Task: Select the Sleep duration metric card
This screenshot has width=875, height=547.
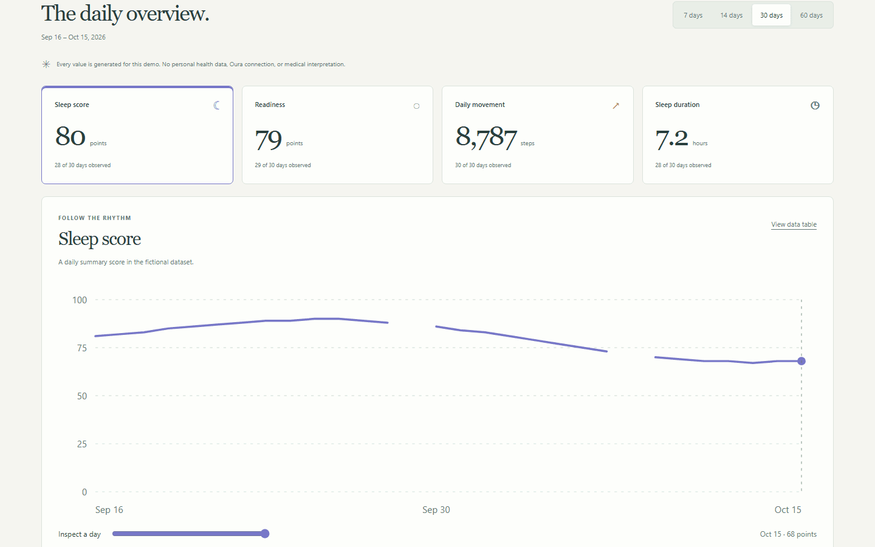Action: click(738, 135)
